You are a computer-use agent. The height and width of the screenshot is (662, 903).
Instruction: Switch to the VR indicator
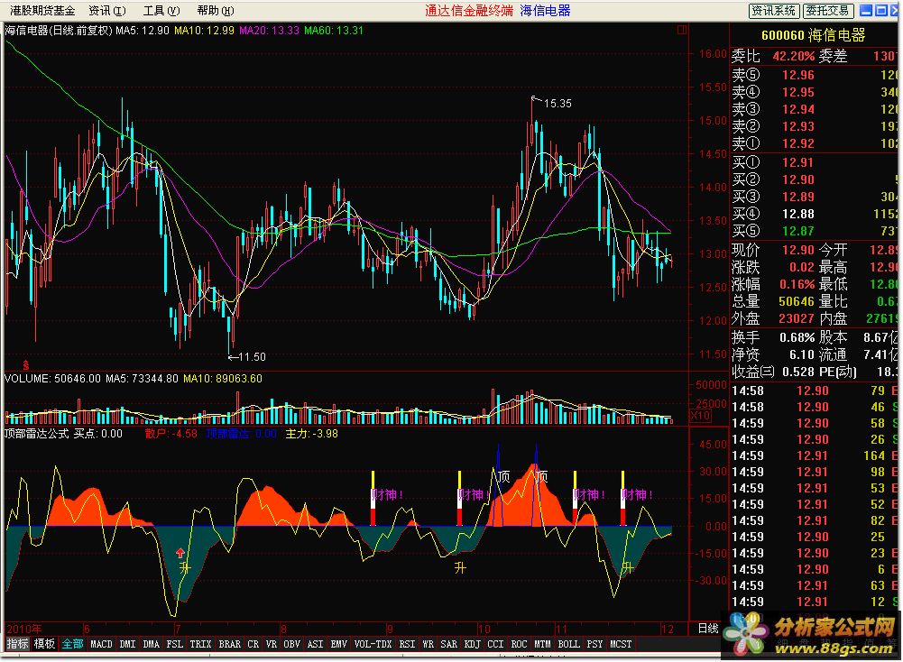click(272, 644)
